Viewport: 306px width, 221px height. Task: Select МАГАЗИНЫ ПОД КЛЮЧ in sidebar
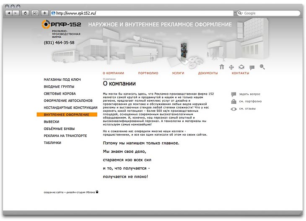tap(62, 80)
